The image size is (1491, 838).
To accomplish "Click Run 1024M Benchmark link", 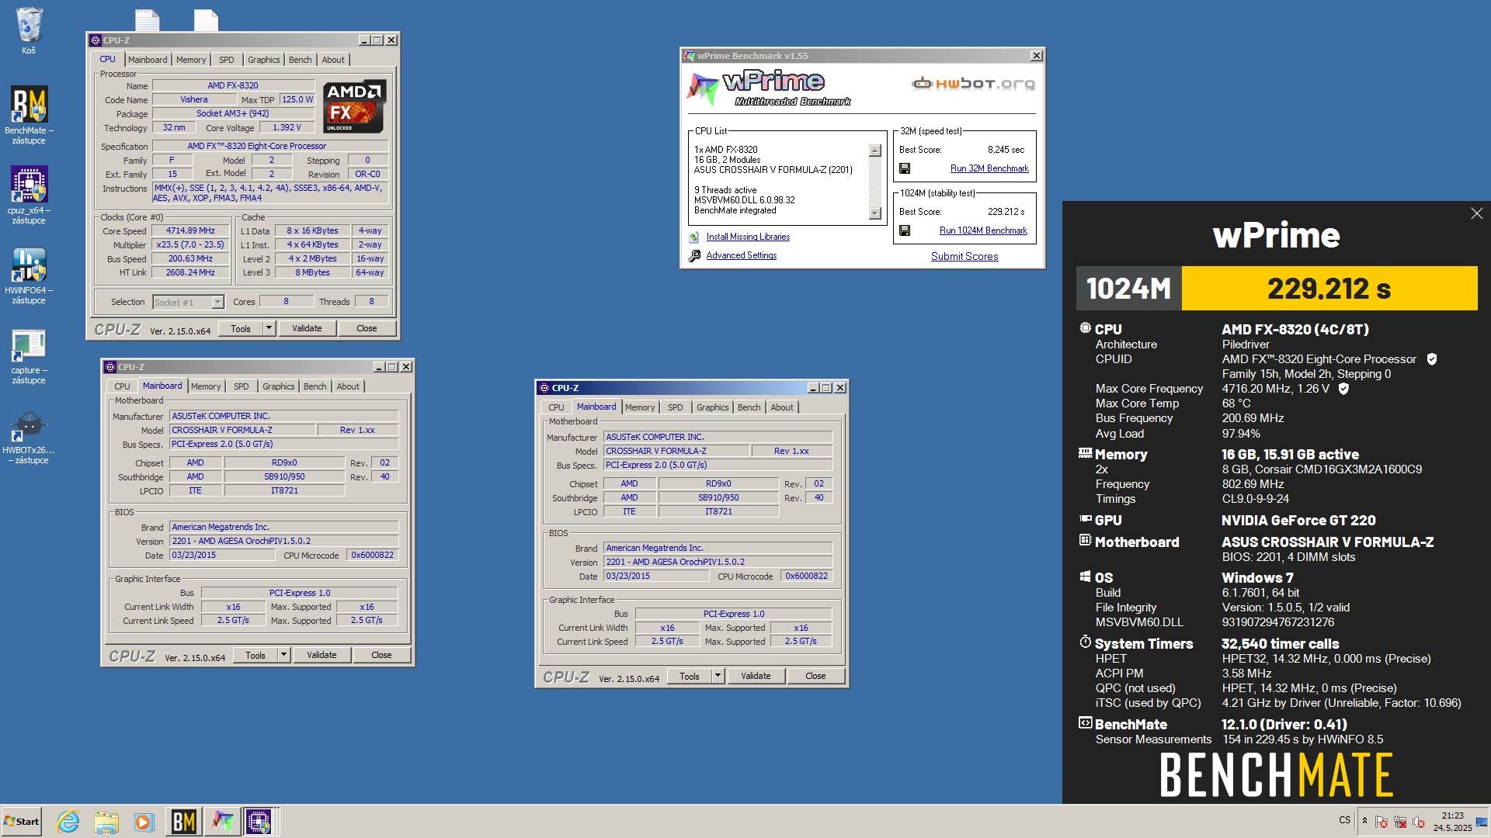I will (x=983, y=230).
